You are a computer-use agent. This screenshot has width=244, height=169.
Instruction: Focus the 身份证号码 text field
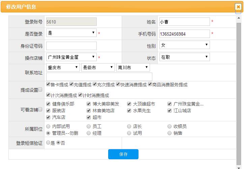(x=71, y=46)
